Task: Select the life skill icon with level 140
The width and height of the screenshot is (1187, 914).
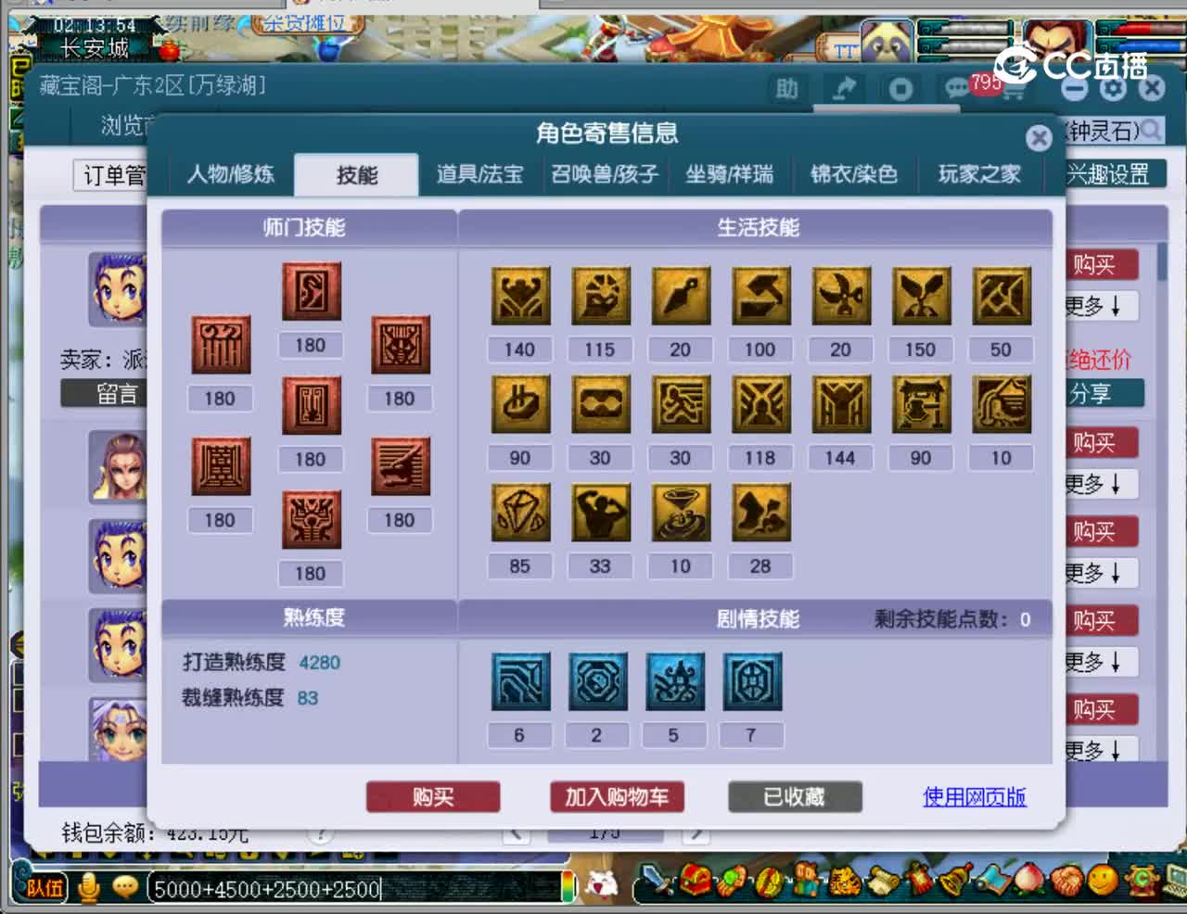Action: point(520,296)
